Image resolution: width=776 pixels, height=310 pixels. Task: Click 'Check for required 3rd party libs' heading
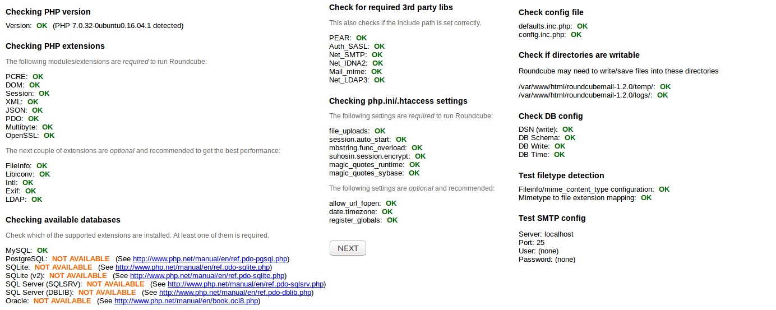point(391,7)
